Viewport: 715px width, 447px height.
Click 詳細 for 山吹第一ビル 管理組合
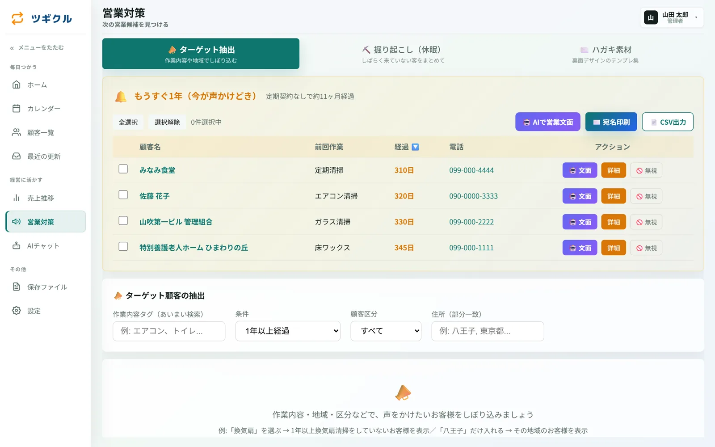pos(614,222)
